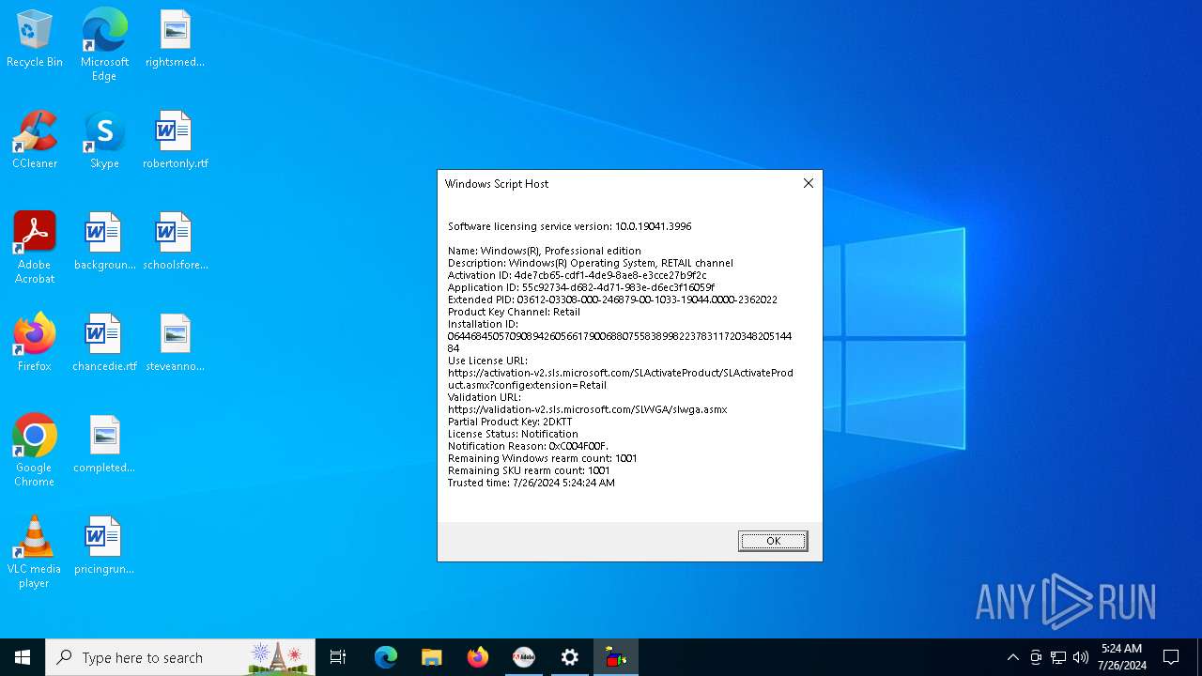Select the robertonly.rtf document icon
The image size is (1202, 676).
click(175, 141)
